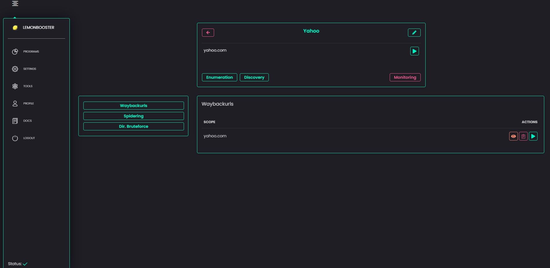Open the Programs menu label
The width and height of the screenshot is (550, 268).
click(31, 52)
